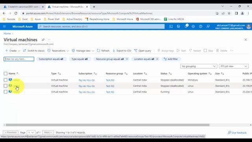Go back with the browser back arrow

click(x=4, y=13)
